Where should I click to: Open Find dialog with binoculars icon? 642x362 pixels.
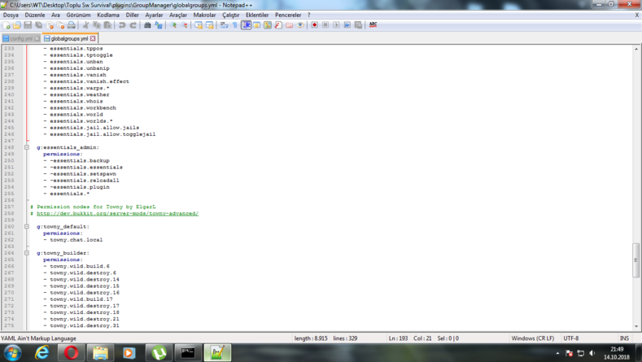(147, 25)
